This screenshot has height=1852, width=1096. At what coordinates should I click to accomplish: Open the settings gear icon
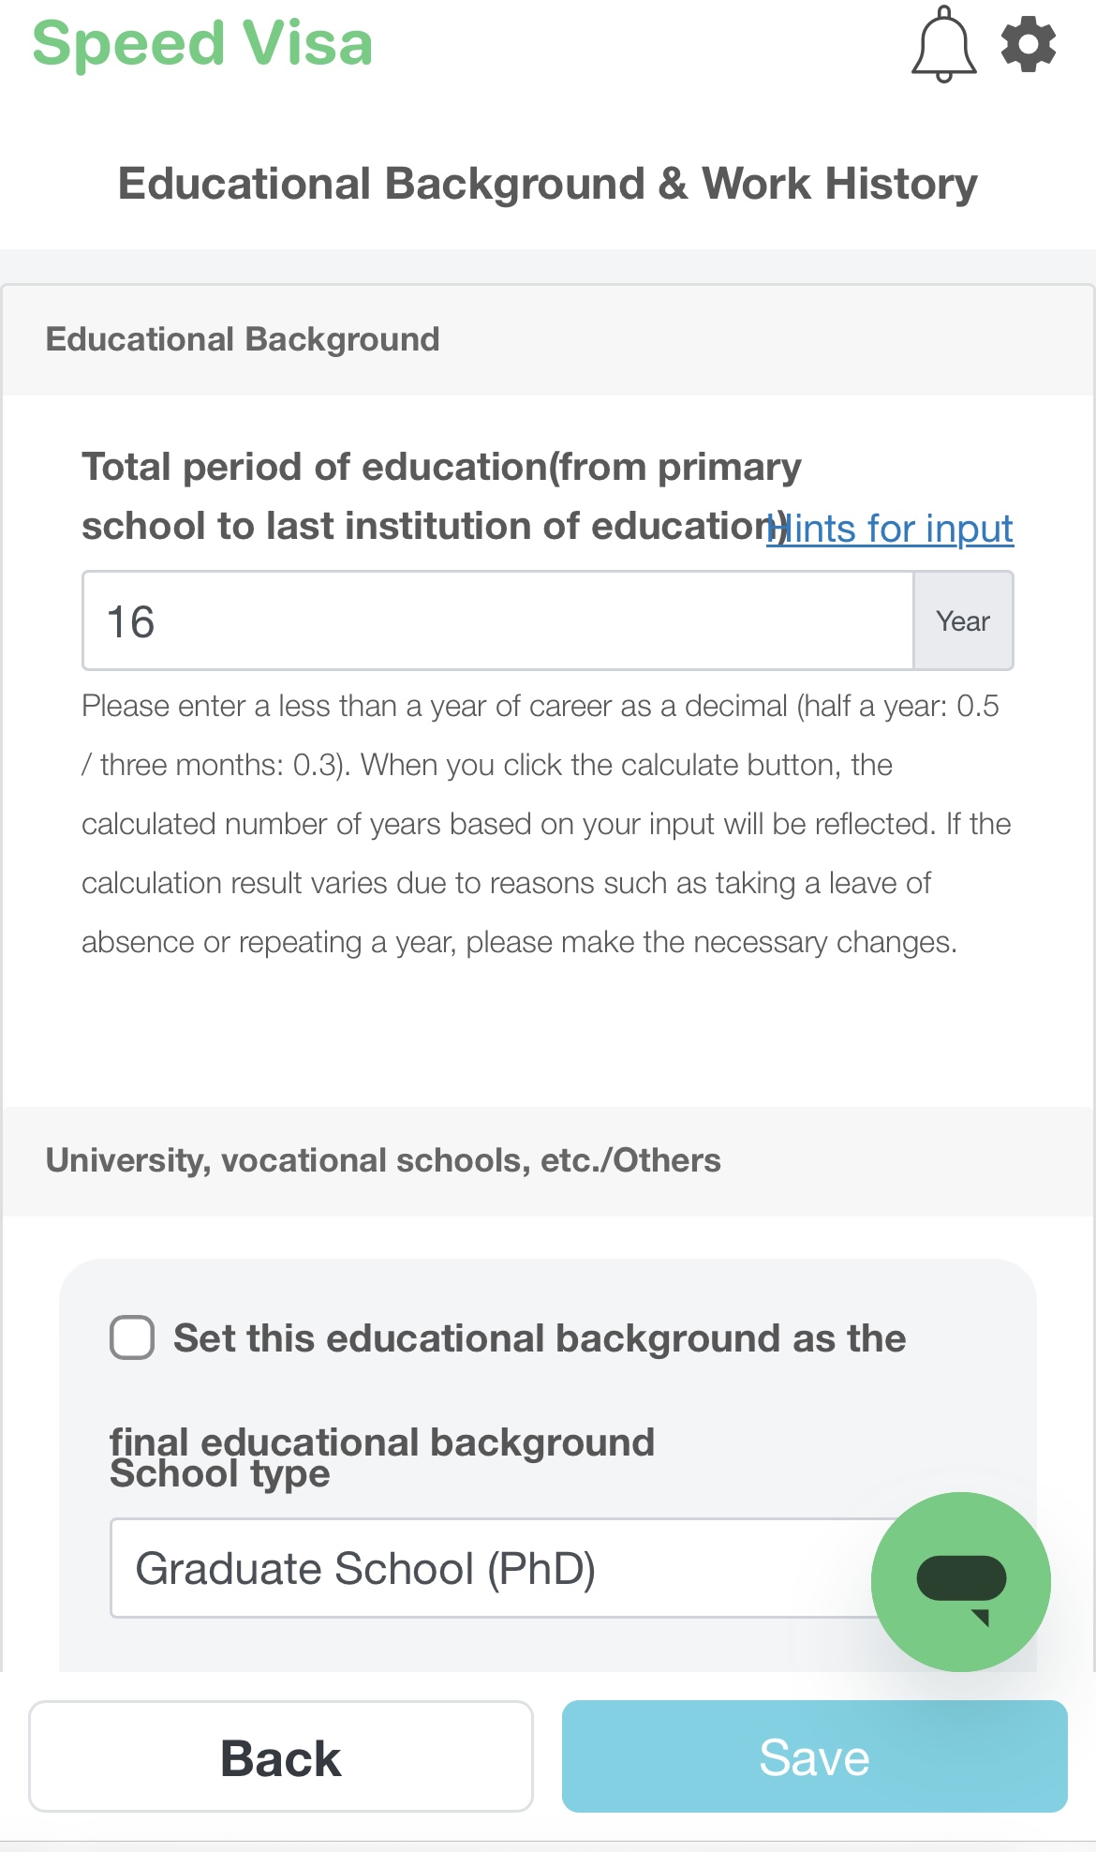(1029, 44)
